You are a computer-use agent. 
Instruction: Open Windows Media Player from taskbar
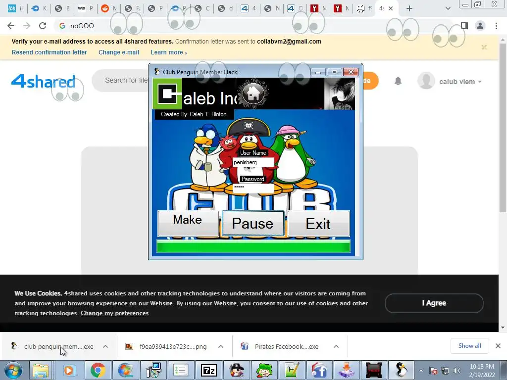[68, 370]
